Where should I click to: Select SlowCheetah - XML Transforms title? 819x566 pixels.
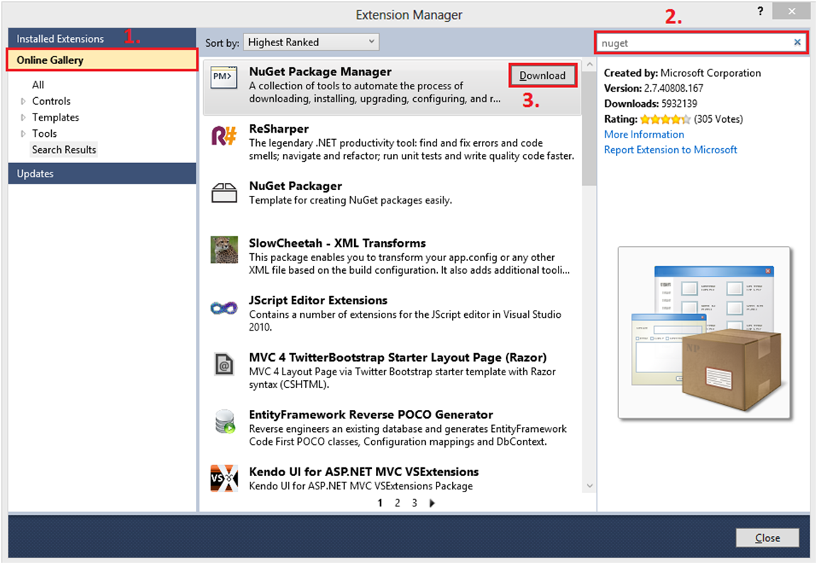point(337,243)
